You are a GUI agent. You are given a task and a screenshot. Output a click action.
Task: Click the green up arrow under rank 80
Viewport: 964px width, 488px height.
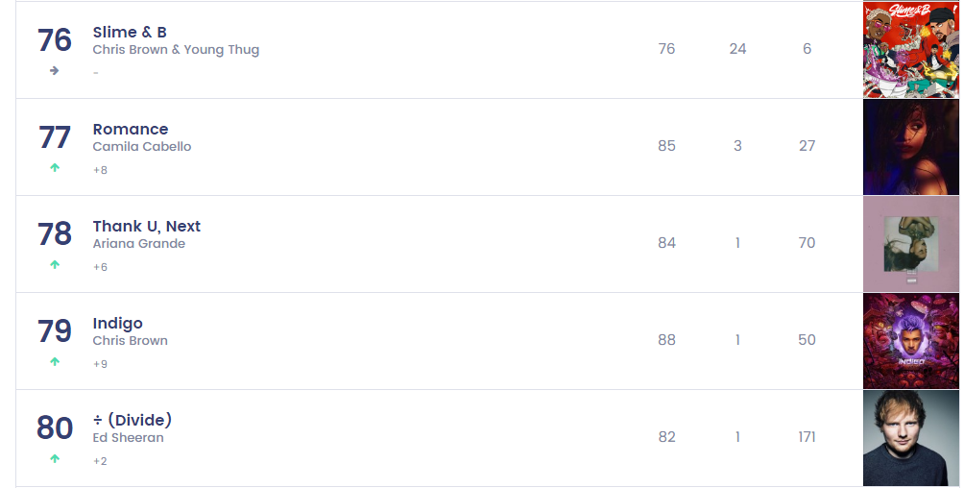pos(55,458)
